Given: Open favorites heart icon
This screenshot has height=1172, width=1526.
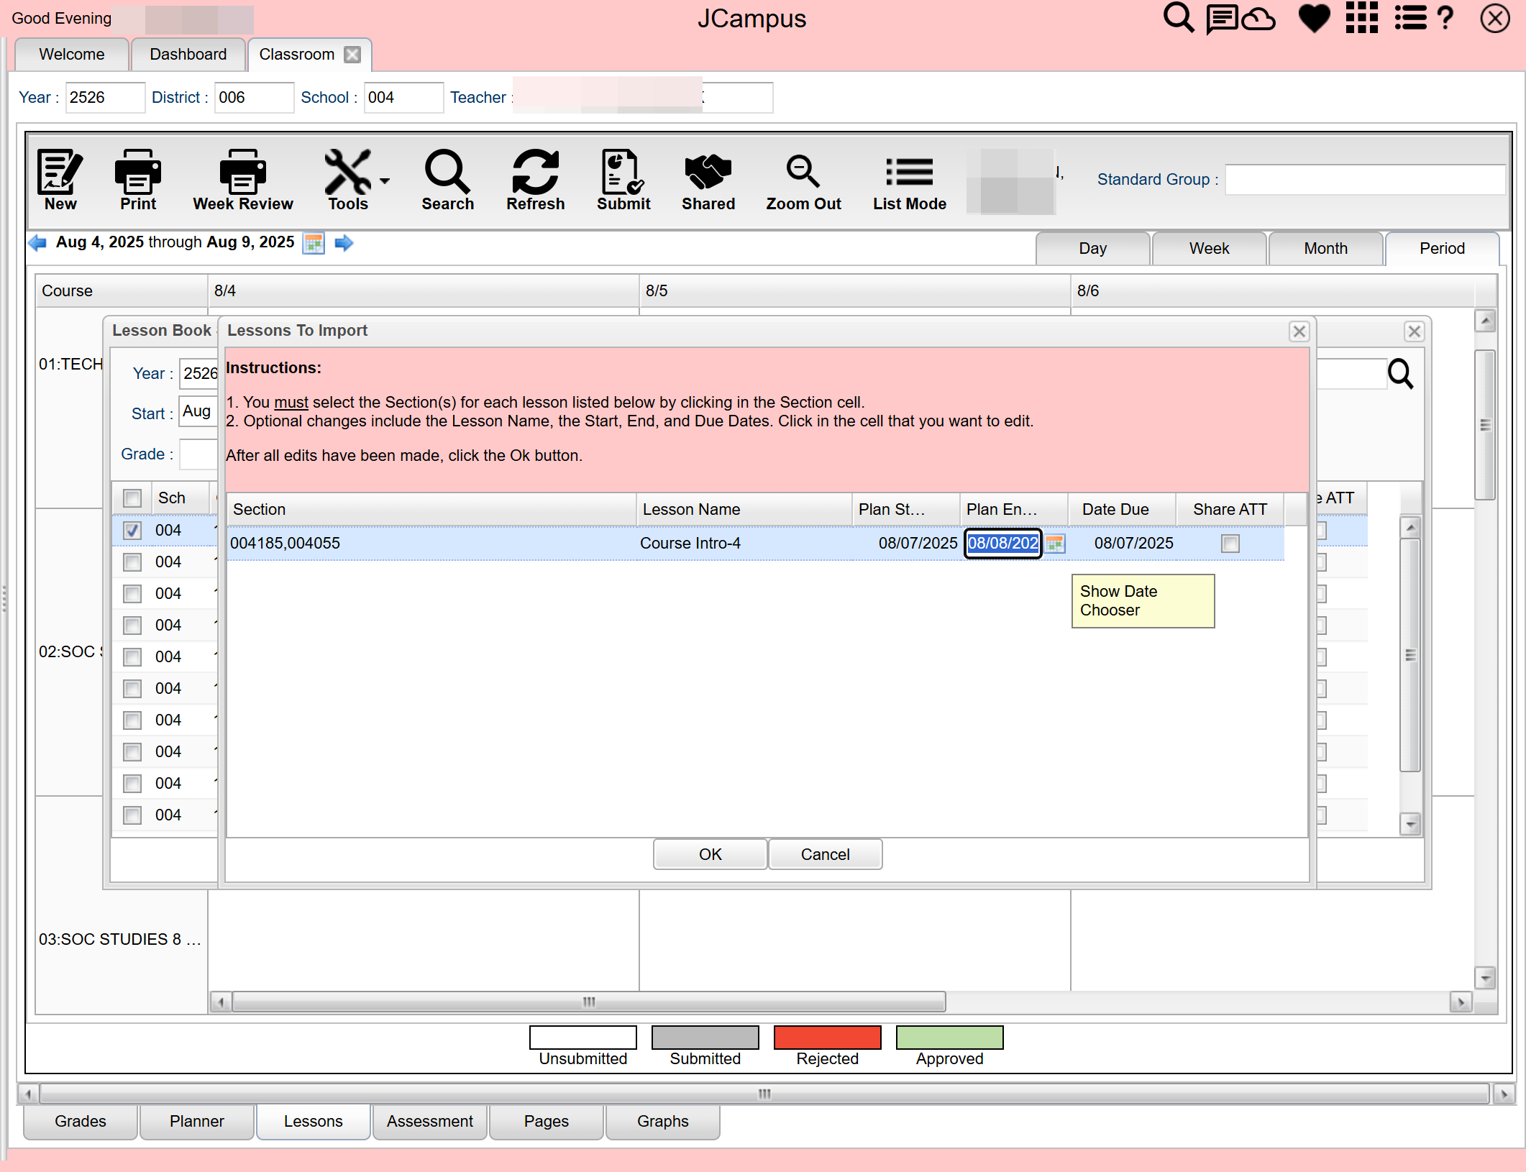Looking at the screenshot, I should 1315,19.
